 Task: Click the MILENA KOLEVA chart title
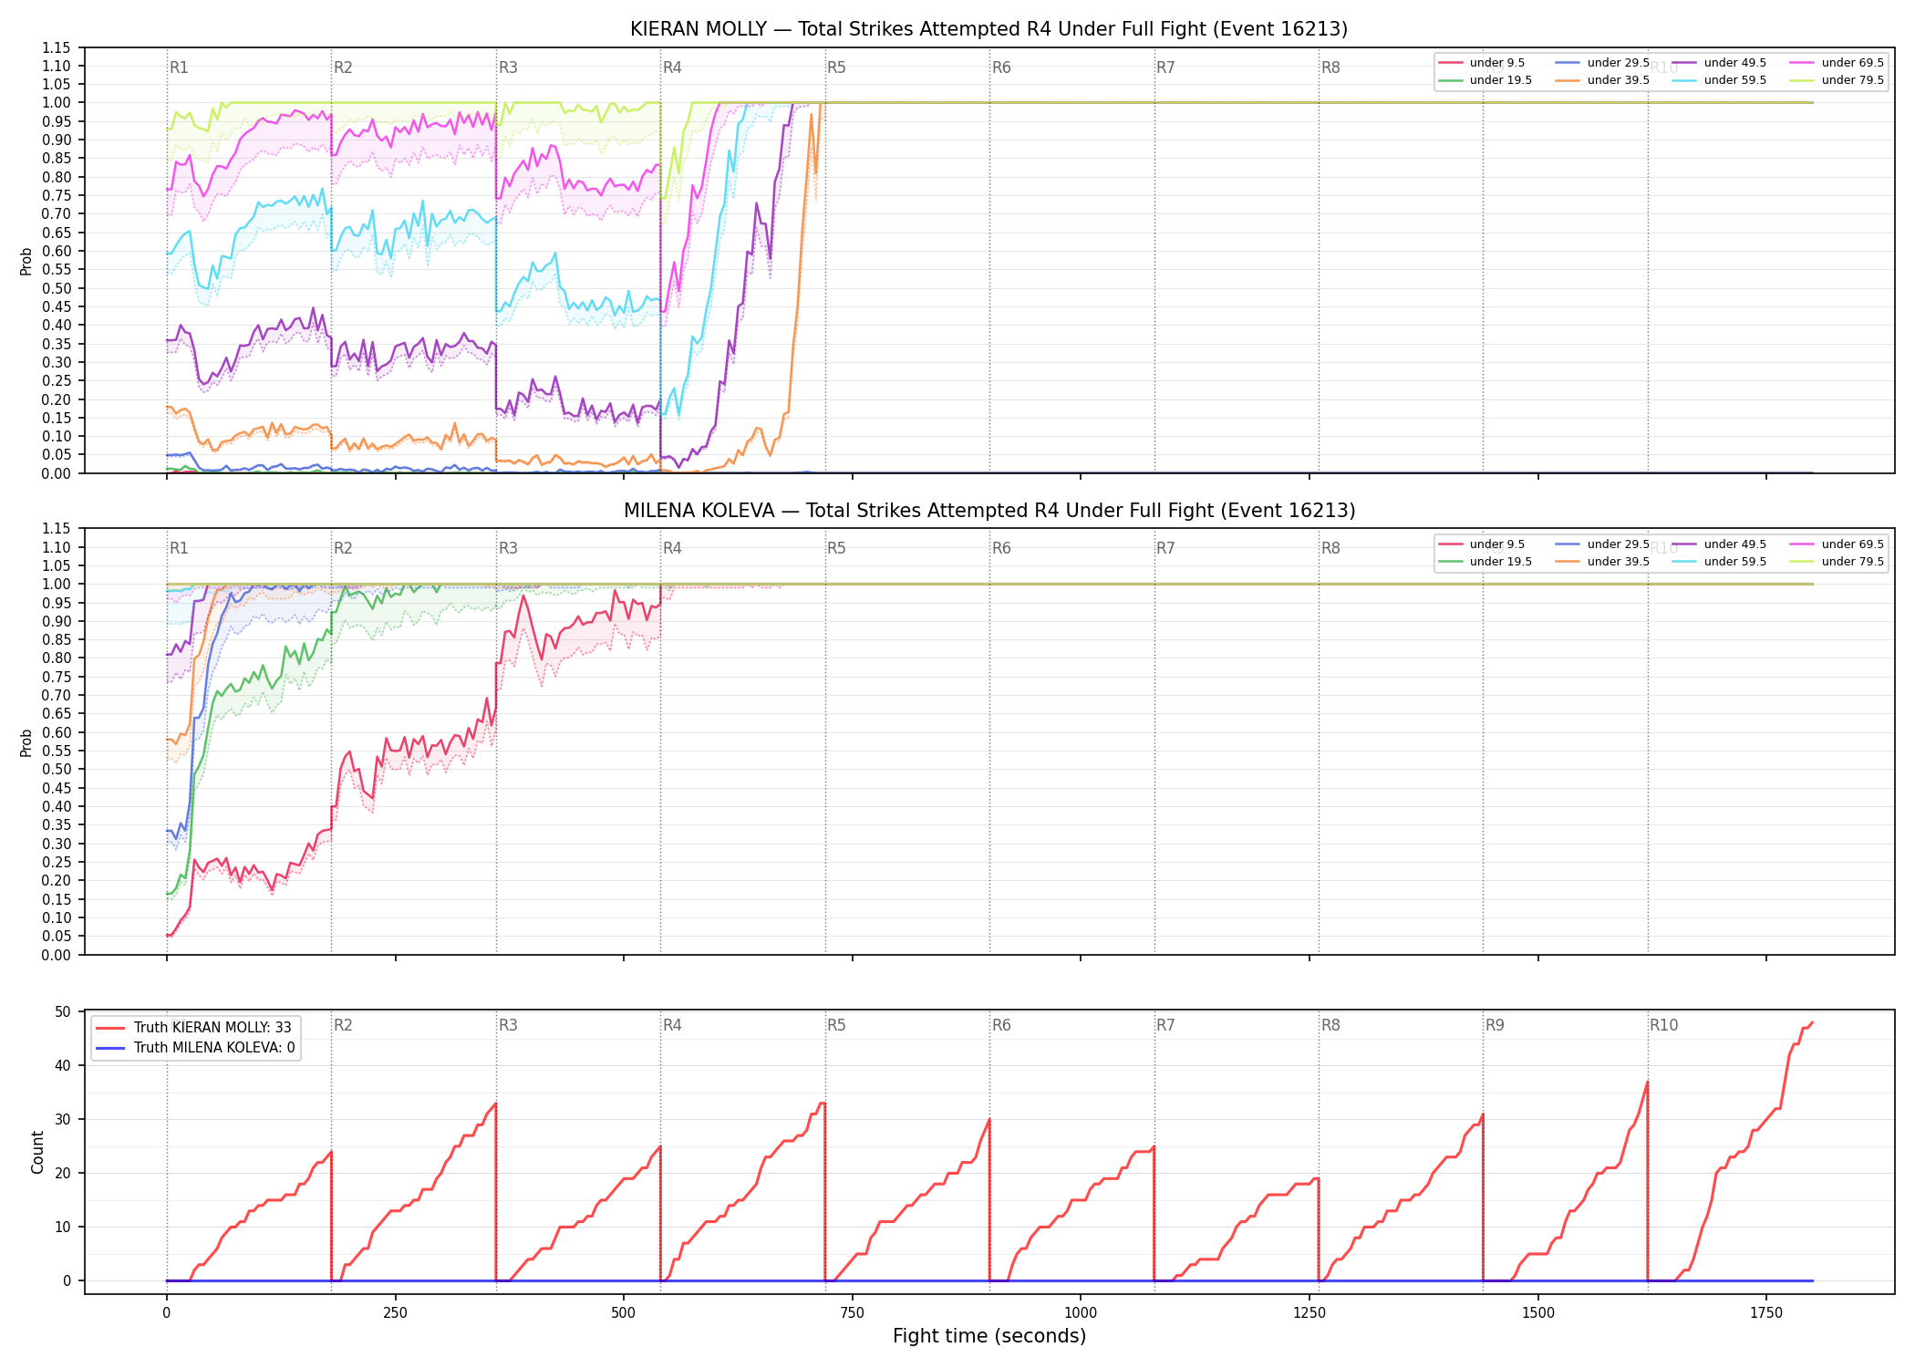pos(989,511)
